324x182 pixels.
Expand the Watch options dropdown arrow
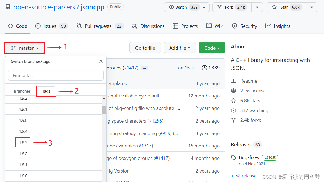pyautogui.click(x=204, y=7)
